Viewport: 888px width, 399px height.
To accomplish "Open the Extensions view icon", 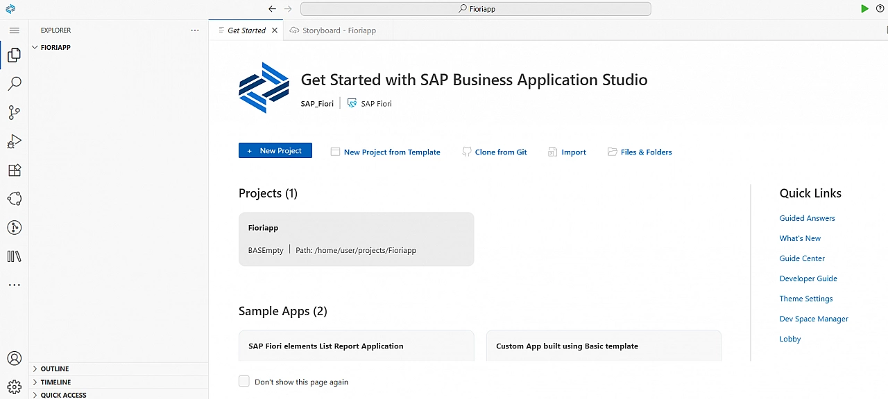I will tap(14, 170).
